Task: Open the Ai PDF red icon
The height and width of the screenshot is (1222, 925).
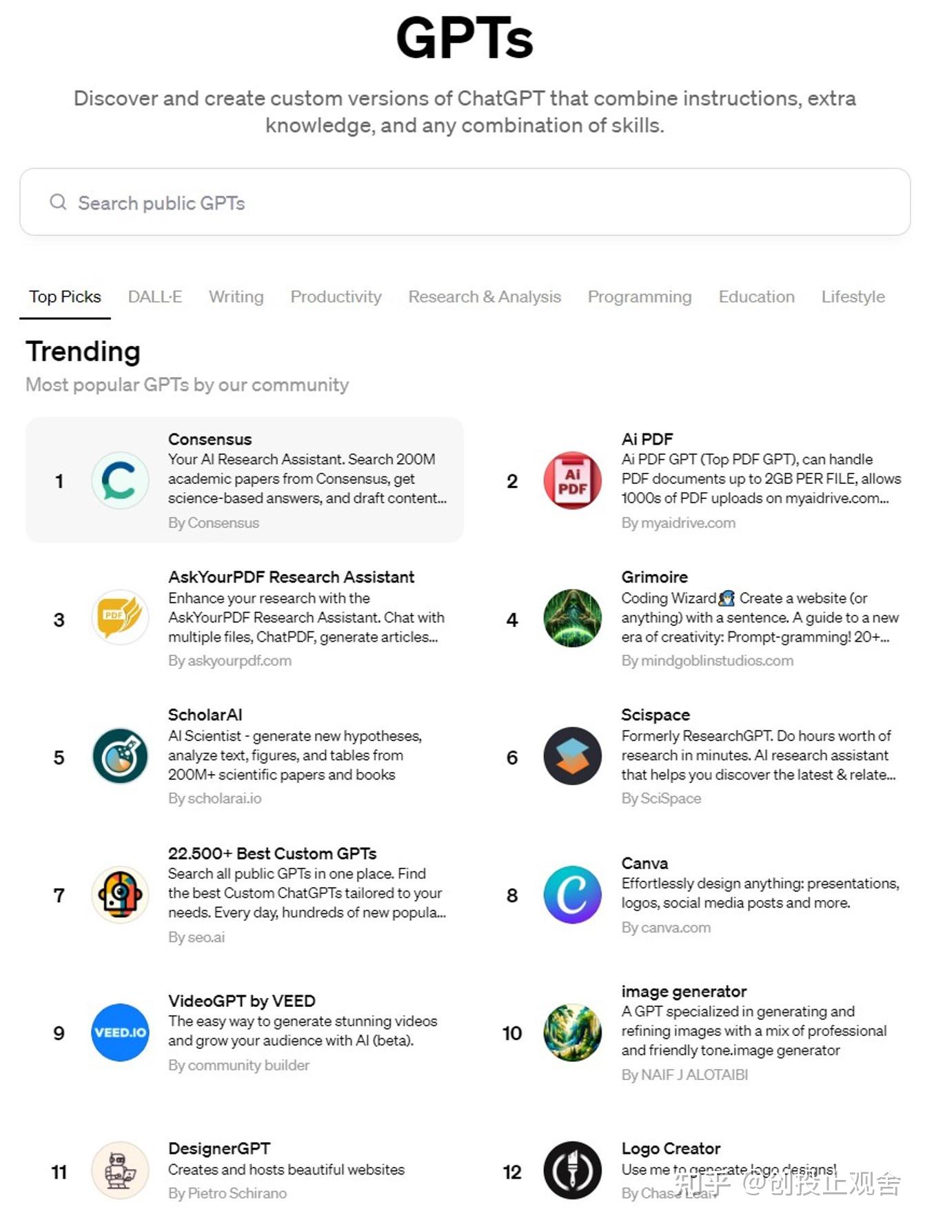Action: click(x=572, y=480)
